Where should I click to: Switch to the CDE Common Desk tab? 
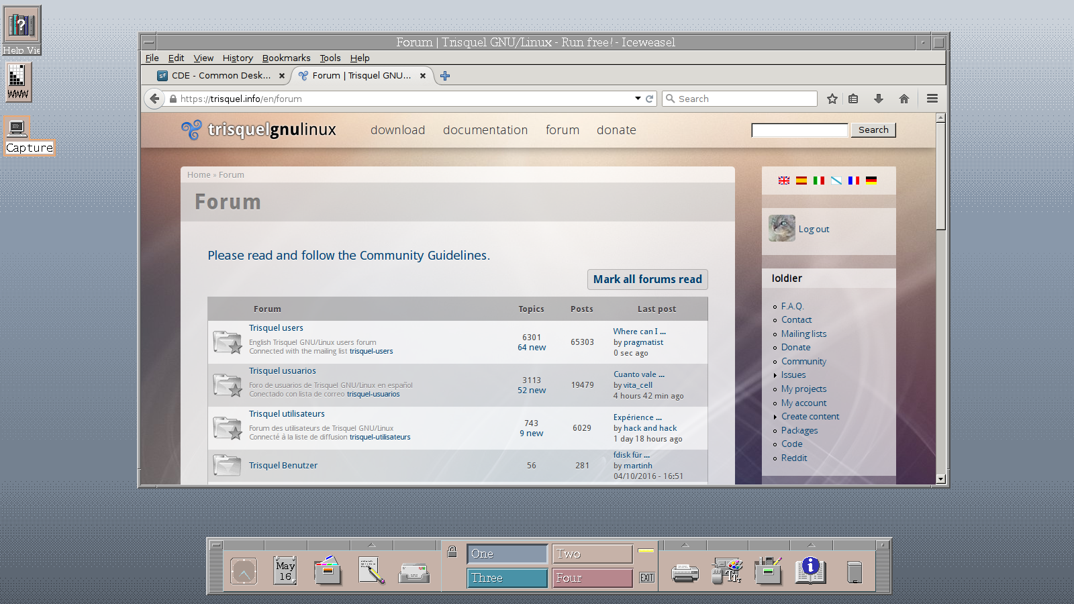(x=222, y=76)
